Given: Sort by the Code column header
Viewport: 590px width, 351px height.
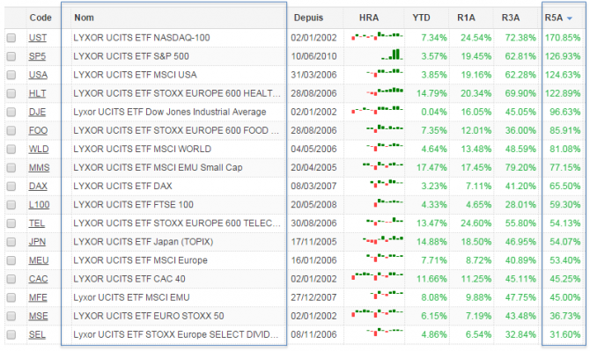Looking at the screenshot, I should (41, 18).
